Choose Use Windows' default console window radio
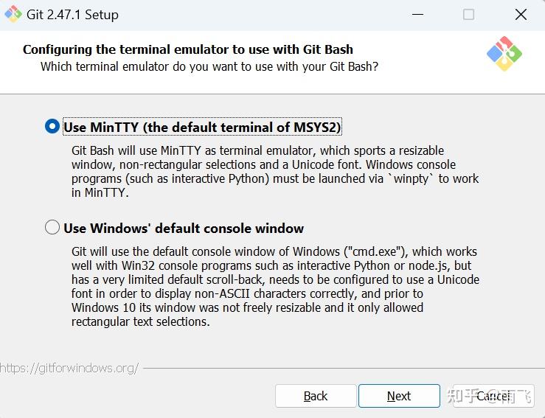Image resolution: width=545 pixels, height=418 pixels. [x=52, y=228]
